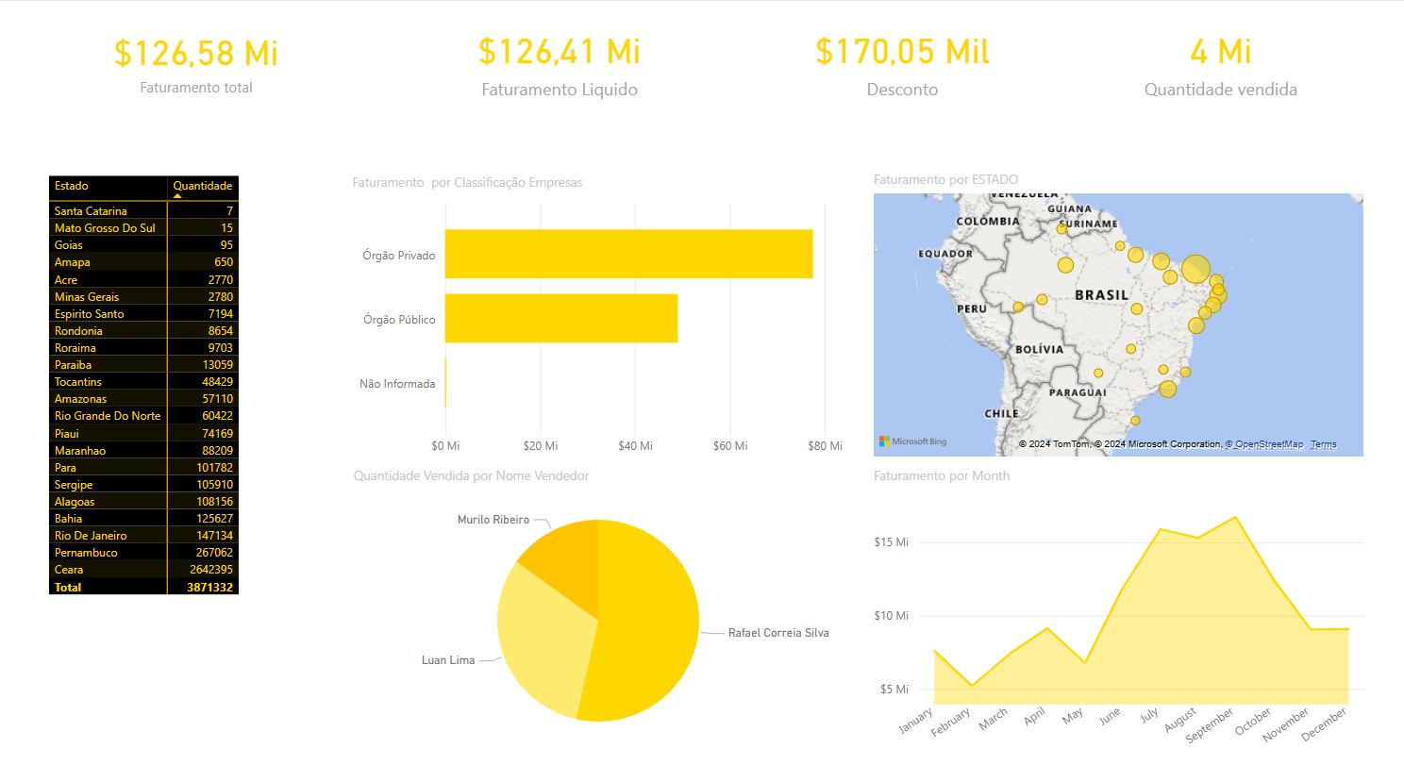
Task: Click the Microsoft Bing logo on the map
Action: click(912, 441)
